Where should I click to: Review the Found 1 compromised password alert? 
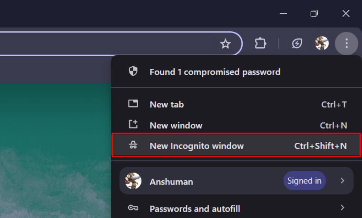pyautogui.click(x=215, y=72)
